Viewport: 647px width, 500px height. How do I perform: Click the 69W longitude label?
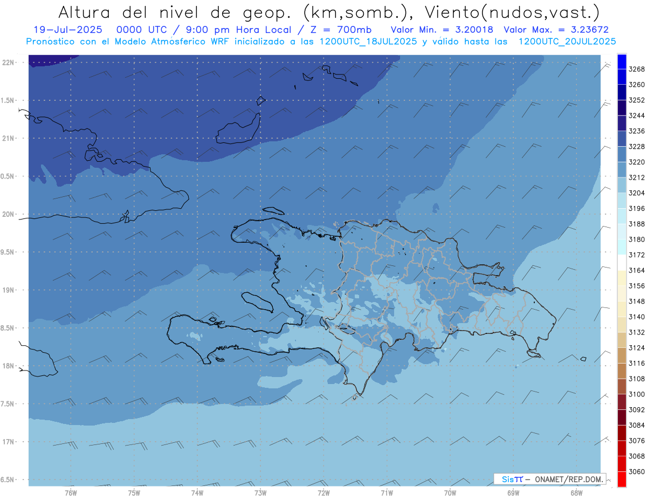pyautogui.click(x=513, y=492)
